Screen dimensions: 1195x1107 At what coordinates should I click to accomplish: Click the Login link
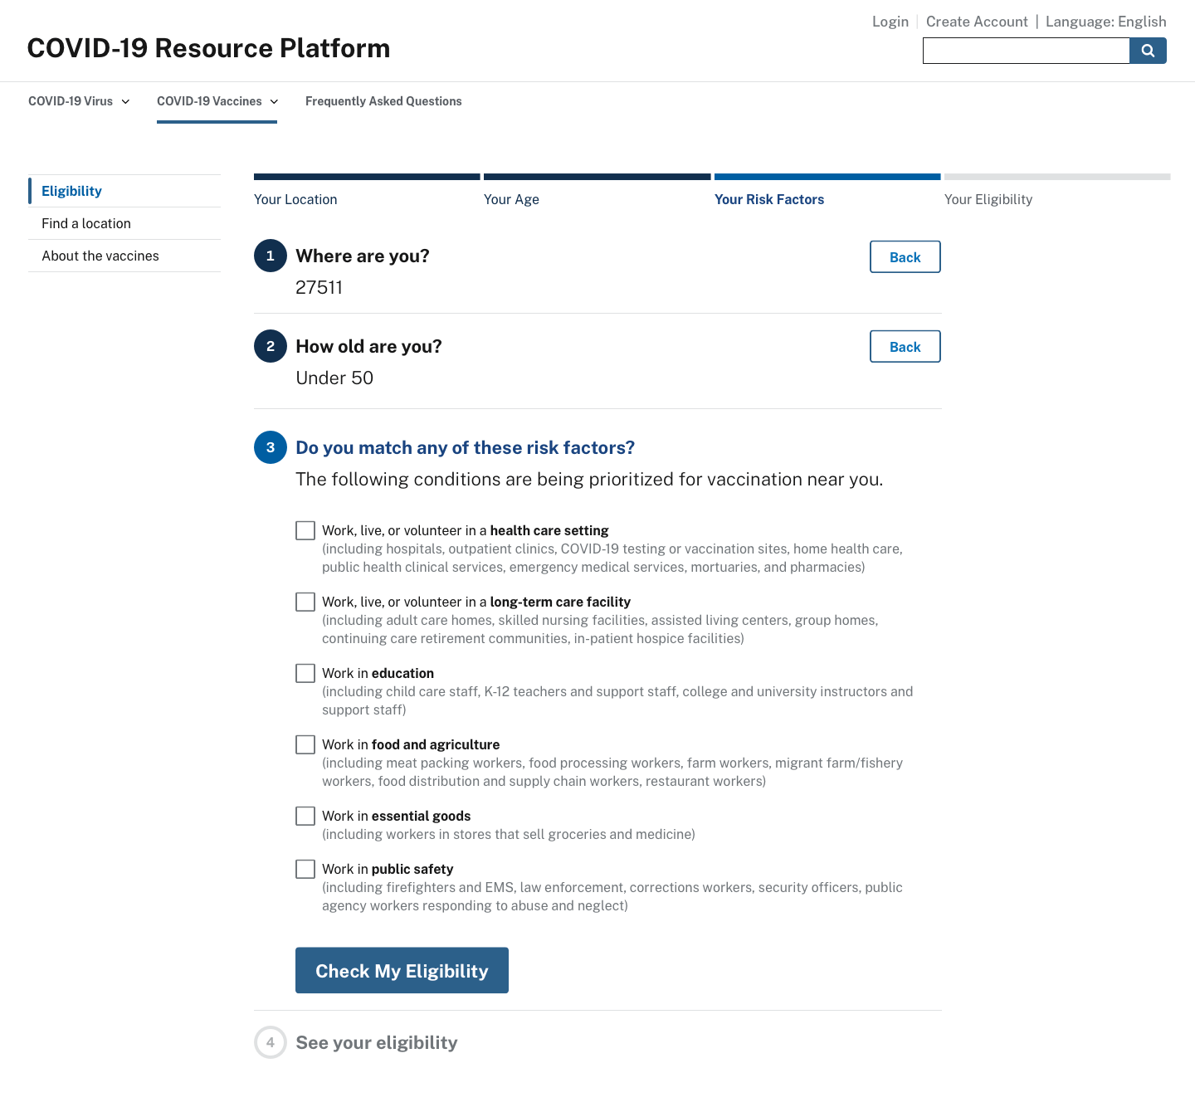(x=890, y=22)
